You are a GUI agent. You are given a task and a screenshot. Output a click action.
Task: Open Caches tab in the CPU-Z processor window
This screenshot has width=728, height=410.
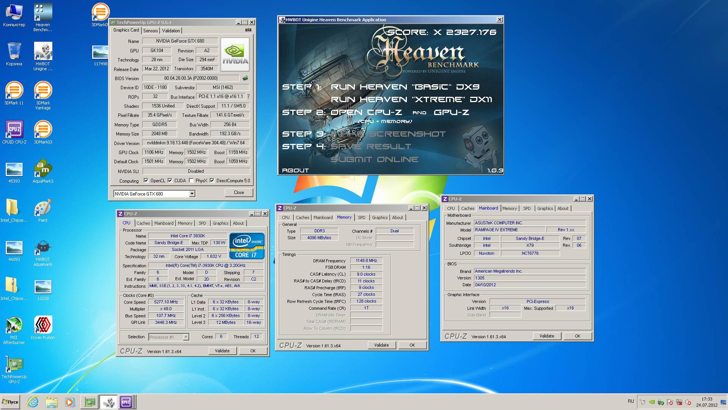tap(143, 223)
